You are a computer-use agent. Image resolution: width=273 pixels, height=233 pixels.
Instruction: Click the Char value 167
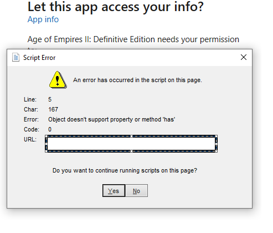pyautogui.click(x=53, y=109)
